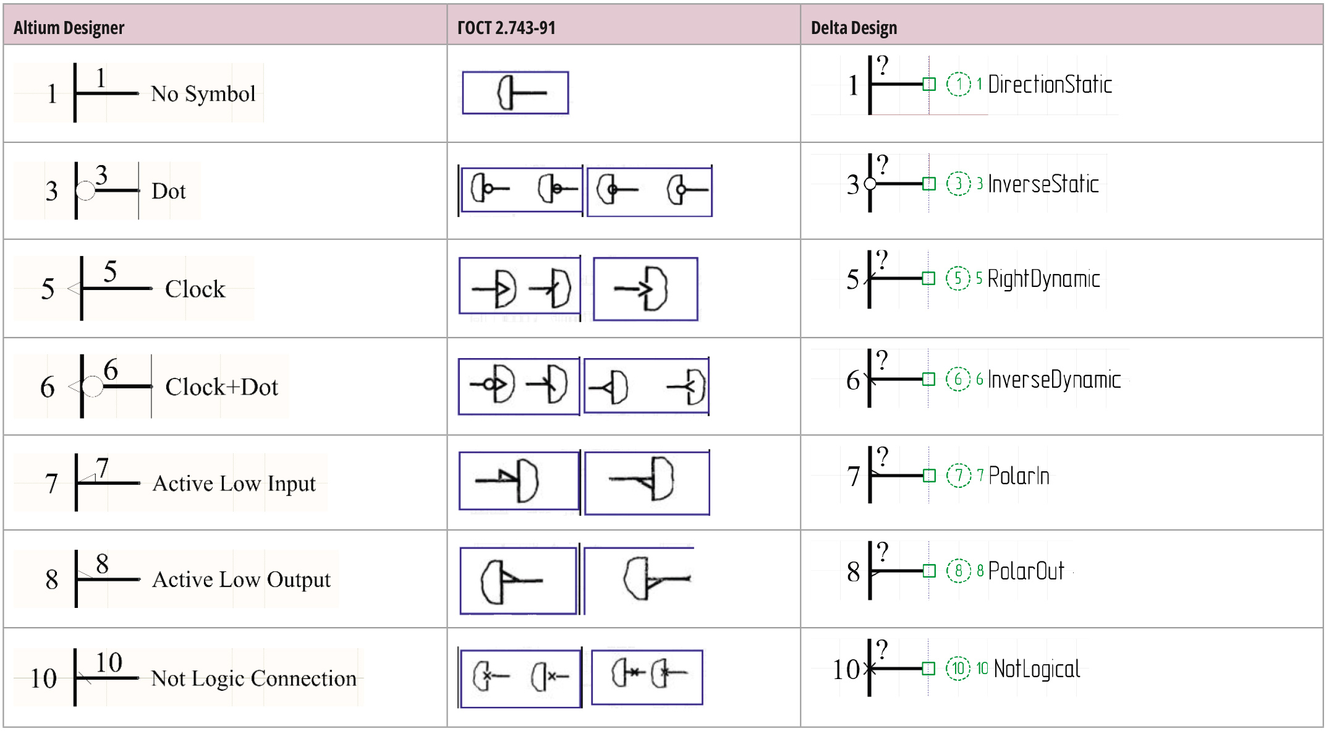Image resolution: width=1329 pixels, height=731 pixels.
Task: Click the right GOST Active Low Output box
Action: (x=639, y=579)
